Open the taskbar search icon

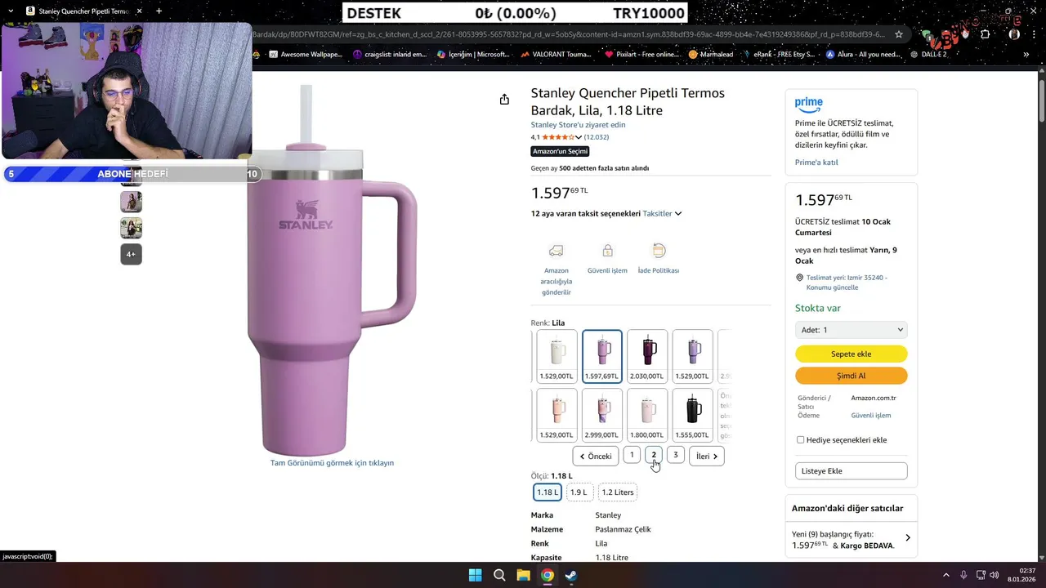[x=499, y=575]
